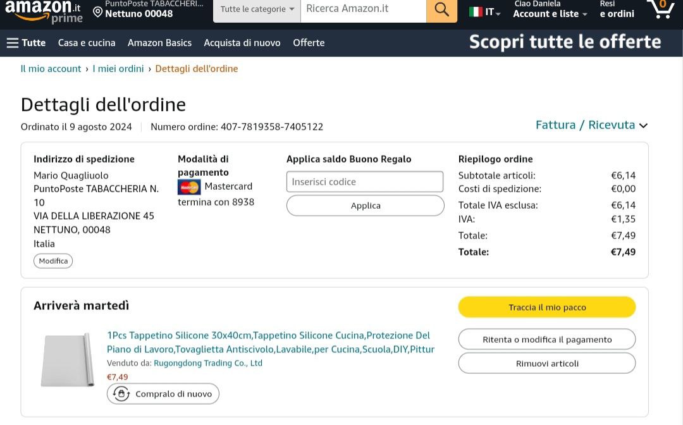Click the Amazon.it prime logo
This screenshot has height=425, width=683.
click(x=43, y=11)
